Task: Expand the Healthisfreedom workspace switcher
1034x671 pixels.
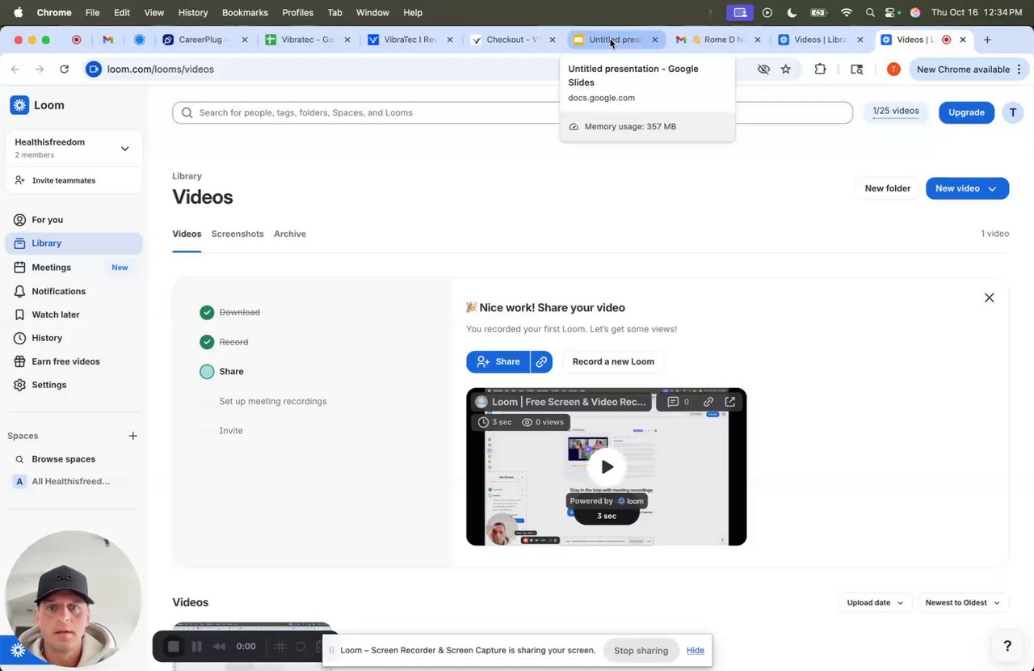Action: 124,148
